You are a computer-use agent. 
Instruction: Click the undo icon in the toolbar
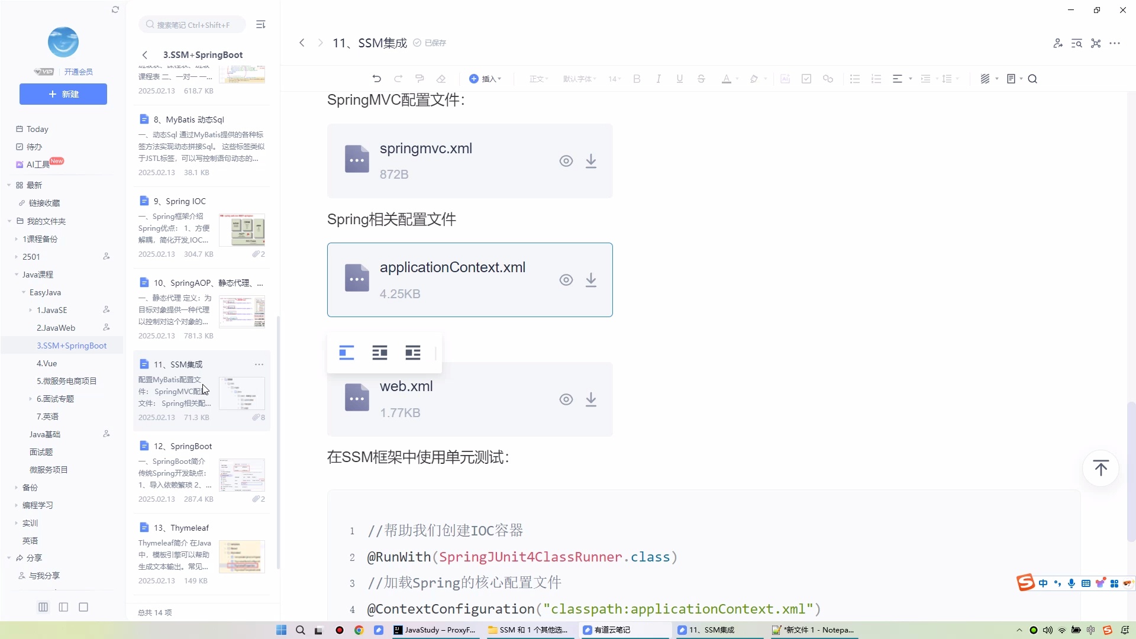377,78
